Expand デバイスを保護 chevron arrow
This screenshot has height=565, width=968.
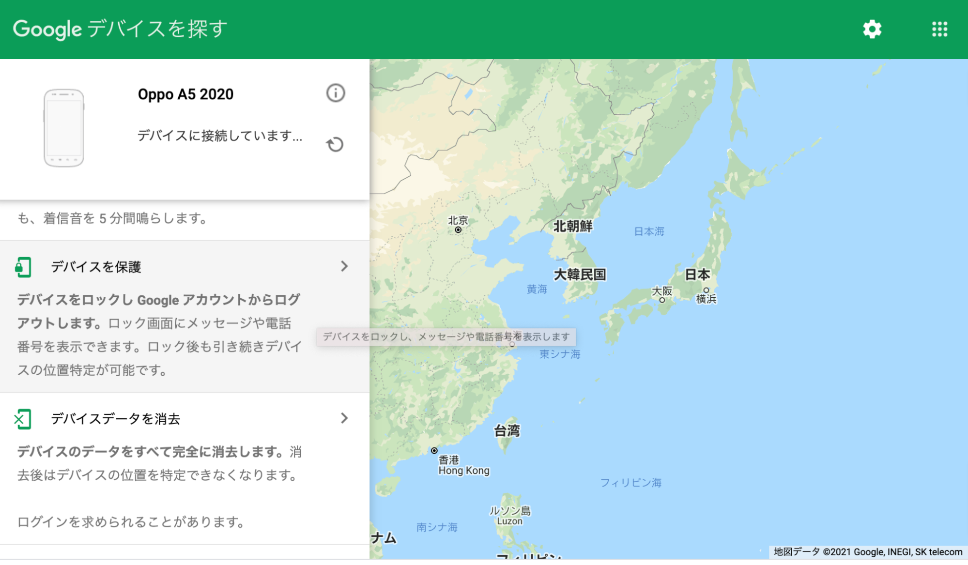click(344, 266)
